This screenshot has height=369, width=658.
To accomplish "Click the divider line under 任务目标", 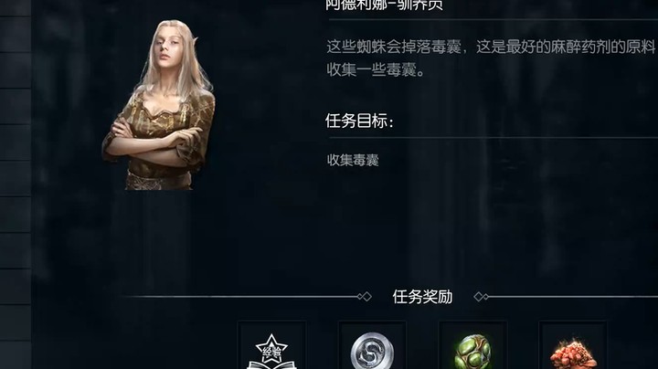I will point(493,137).
